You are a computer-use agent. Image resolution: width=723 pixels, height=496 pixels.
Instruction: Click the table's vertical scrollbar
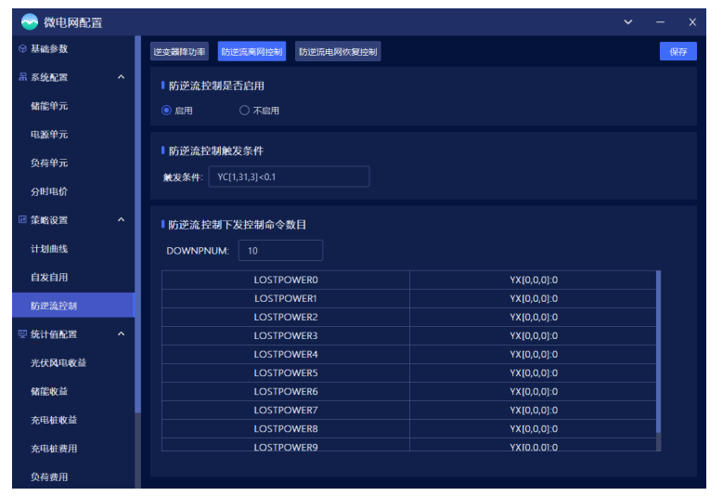(x=658, y=352)
